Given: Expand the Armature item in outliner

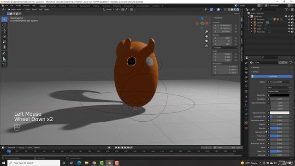Looking at the screenshot, I should [252, 19].
